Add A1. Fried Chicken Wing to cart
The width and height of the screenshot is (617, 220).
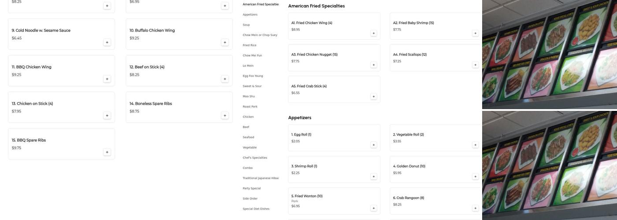[374, 33]
